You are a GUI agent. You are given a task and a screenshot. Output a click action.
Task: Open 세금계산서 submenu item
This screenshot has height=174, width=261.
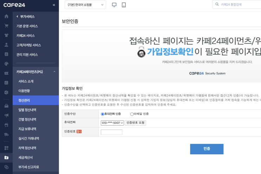pyautogui.click(x=25, y=158)
